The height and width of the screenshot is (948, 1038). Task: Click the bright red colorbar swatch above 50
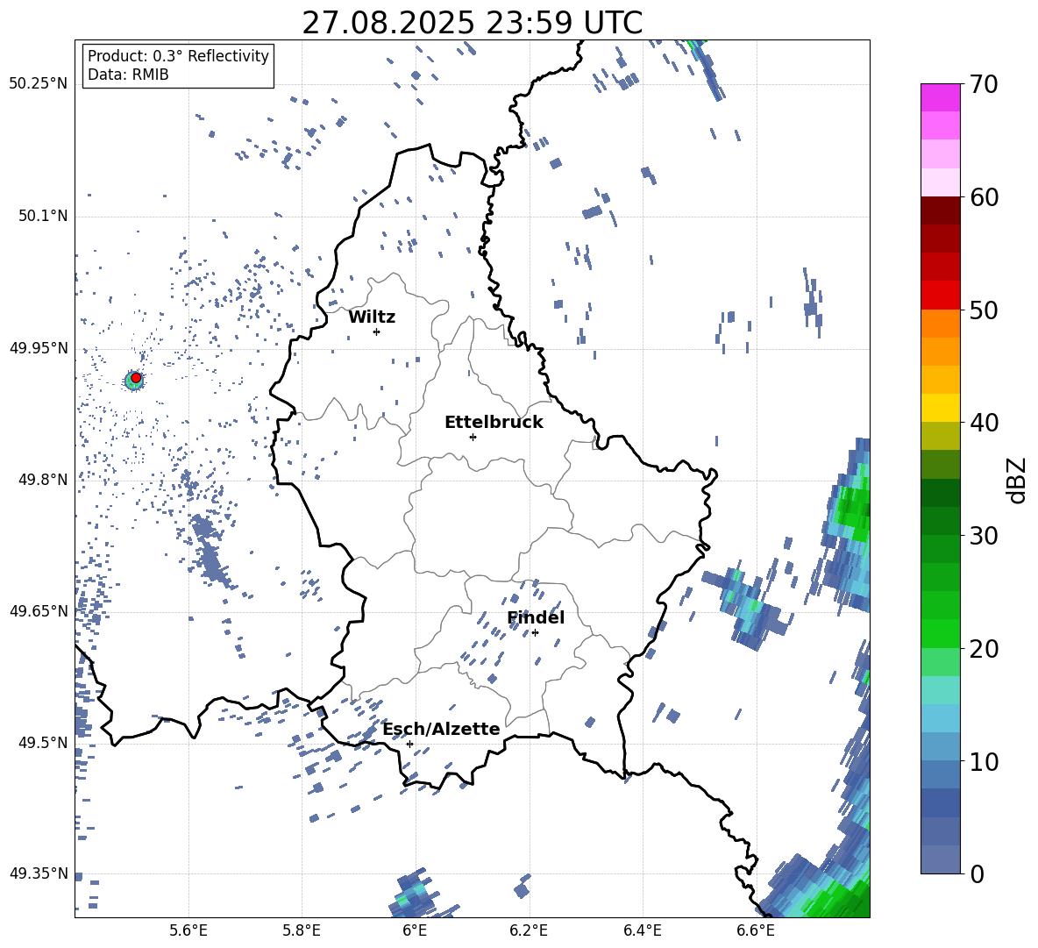coord(940,296)
